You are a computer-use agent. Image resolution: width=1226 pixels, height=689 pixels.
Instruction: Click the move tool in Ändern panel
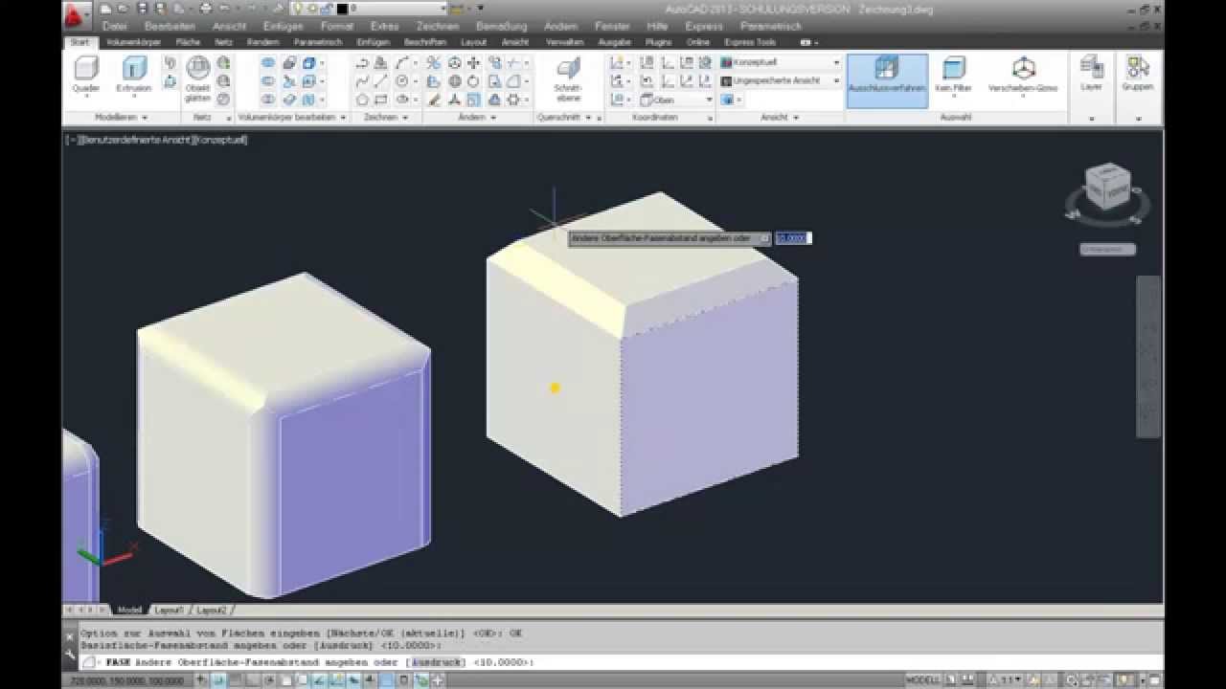(473, 62)
